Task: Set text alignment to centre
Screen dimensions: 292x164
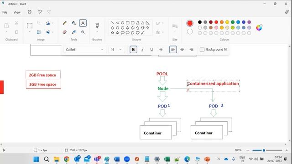Action: (x=182, y=50)
